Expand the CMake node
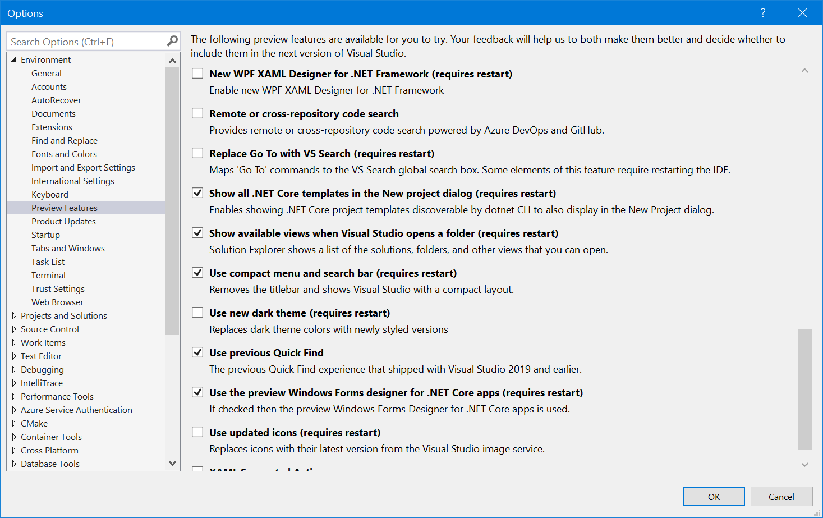The image size is (823, 518). 14,423
